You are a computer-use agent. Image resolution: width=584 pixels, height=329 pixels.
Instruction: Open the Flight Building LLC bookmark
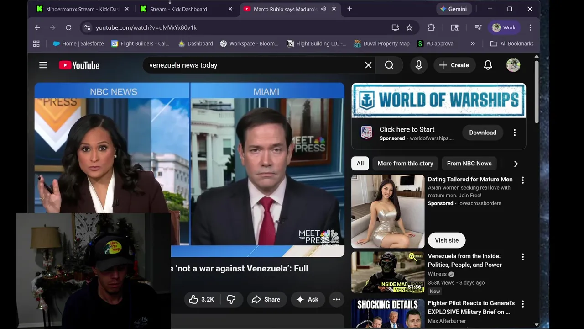pyautogui.click(x=317, y=43)
